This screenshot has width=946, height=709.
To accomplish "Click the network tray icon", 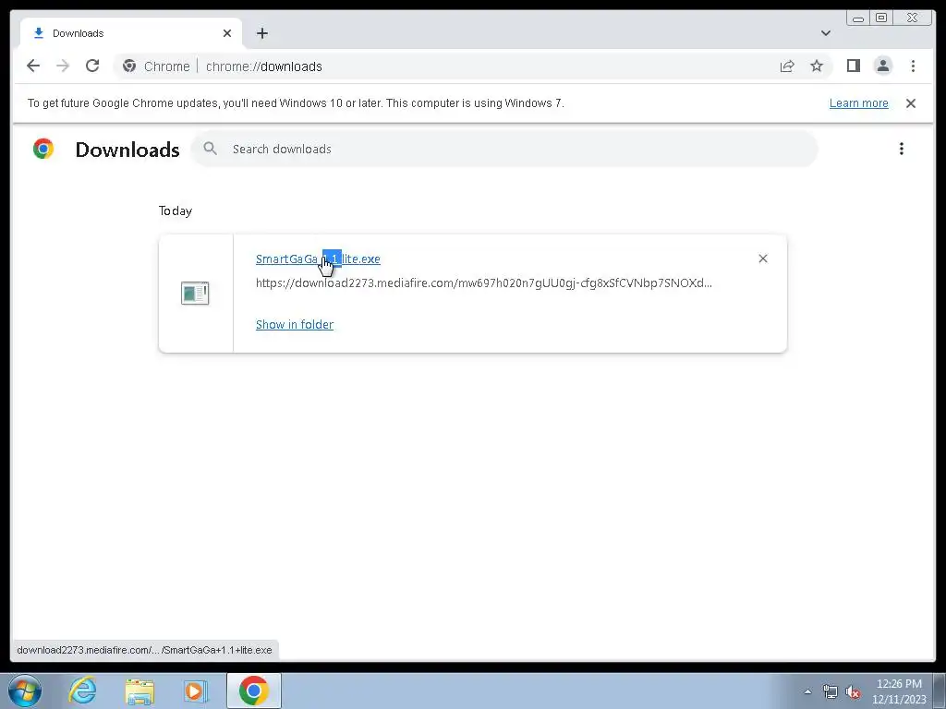I will (x=831, y=691).
